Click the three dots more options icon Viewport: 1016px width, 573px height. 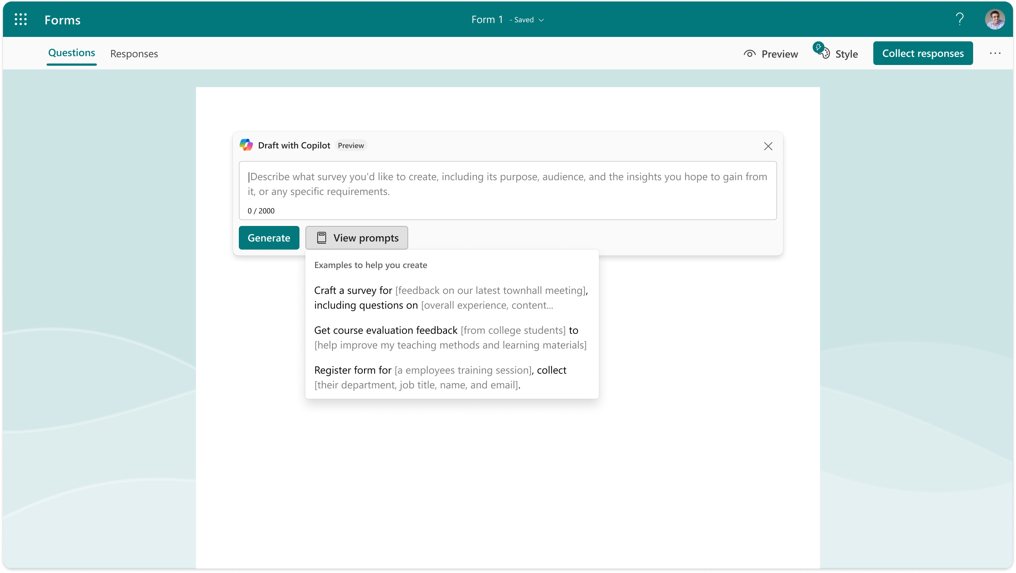pos(994,53)
